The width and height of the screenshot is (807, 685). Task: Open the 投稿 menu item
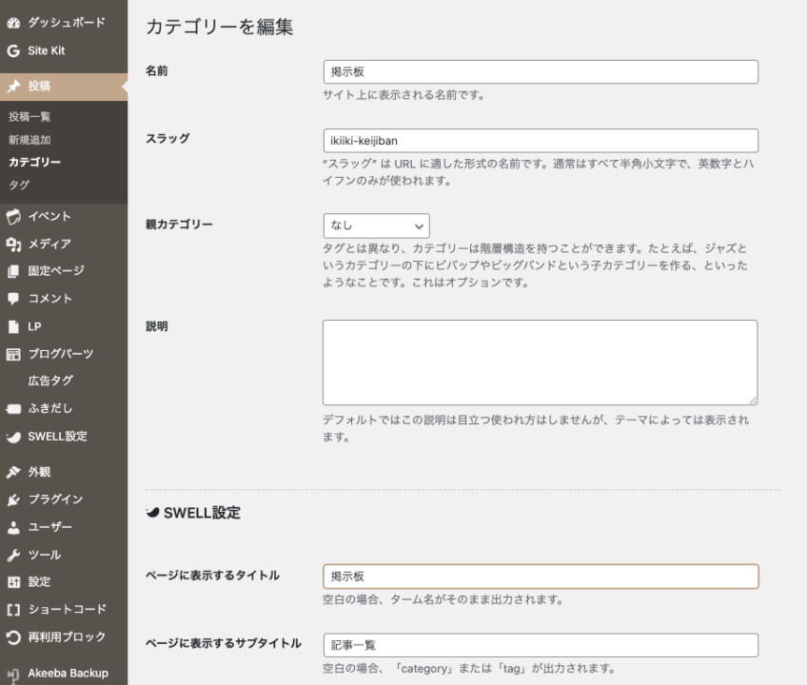(x=64, y=87)
